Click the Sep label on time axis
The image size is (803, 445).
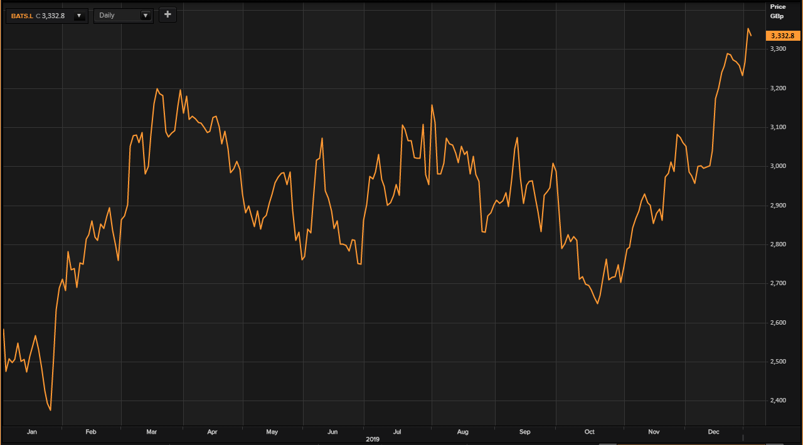click(525, 432)
